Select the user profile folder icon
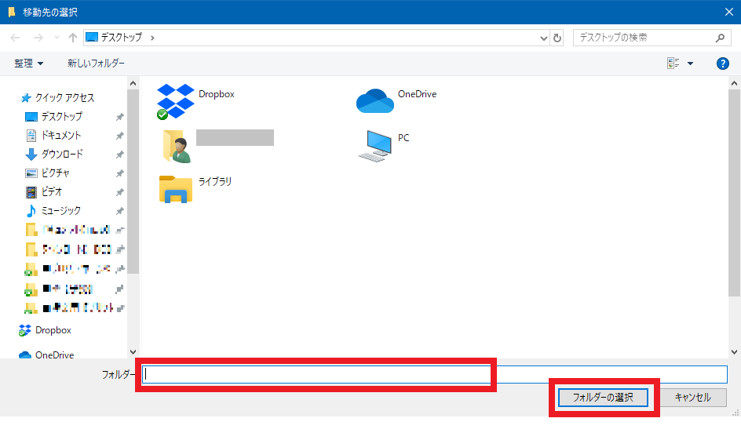The image size is (741, 440). (176, 145)
